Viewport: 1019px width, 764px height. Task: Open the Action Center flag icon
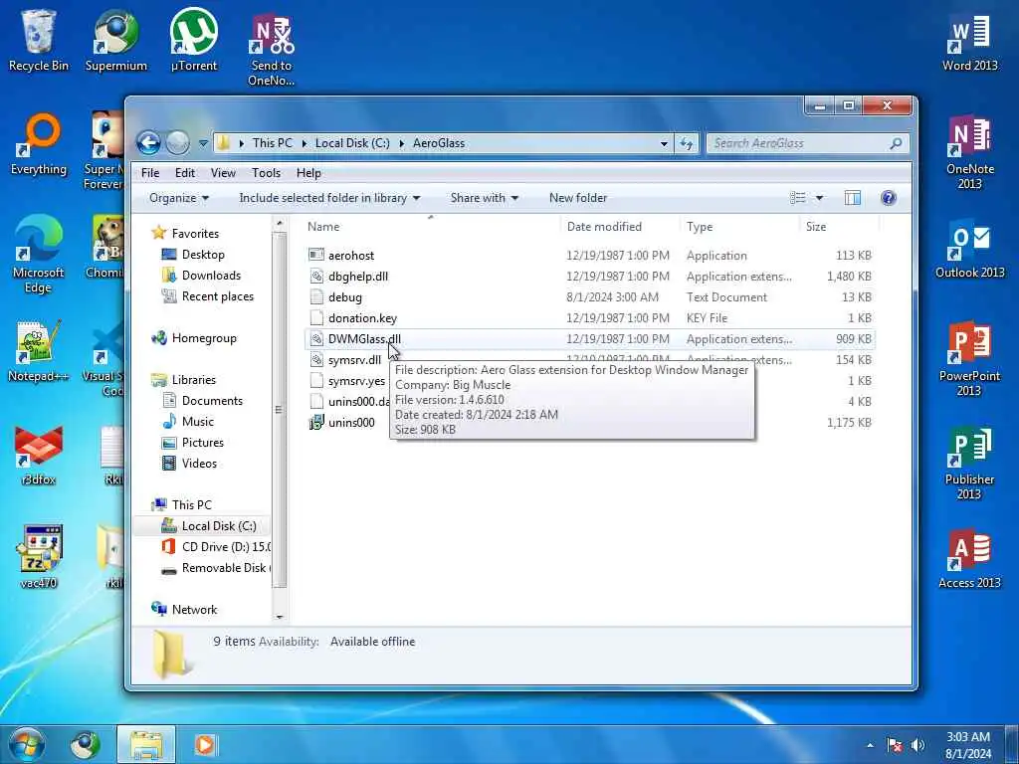tap(895, 745)
